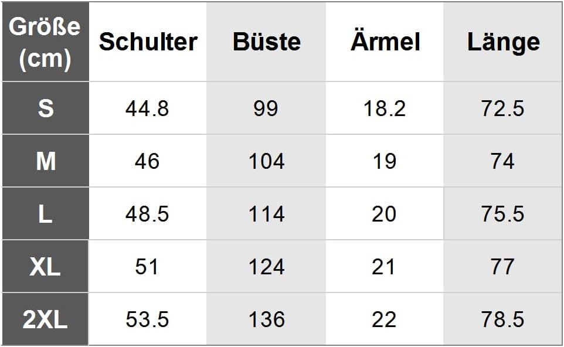The width and height of the screenshot is (564, 347).
Task: Select the Länge value 77 for XL
Action: click(502, 267)
